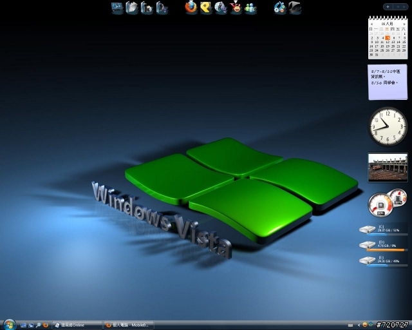Image resolution: width=412 pixels, height=330 pixels.
Task: Click Switch between windows quick launch icon
Action: 31,325
